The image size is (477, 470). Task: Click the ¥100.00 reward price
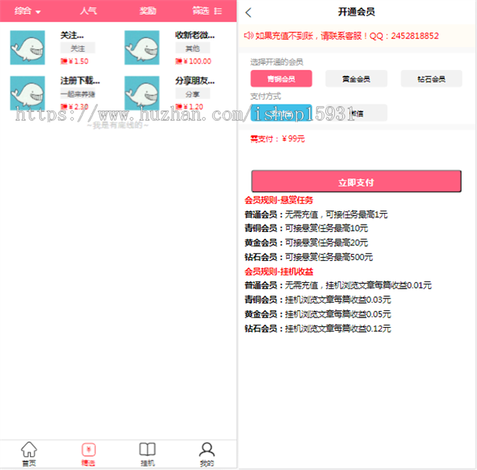coord(193,61)
